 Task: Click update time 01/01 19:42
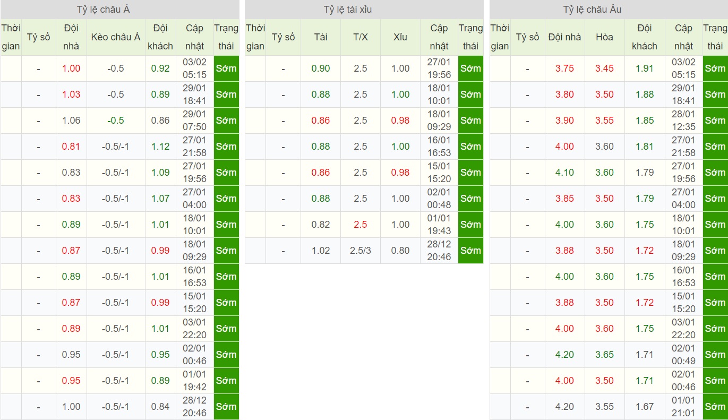click(194, 381)
